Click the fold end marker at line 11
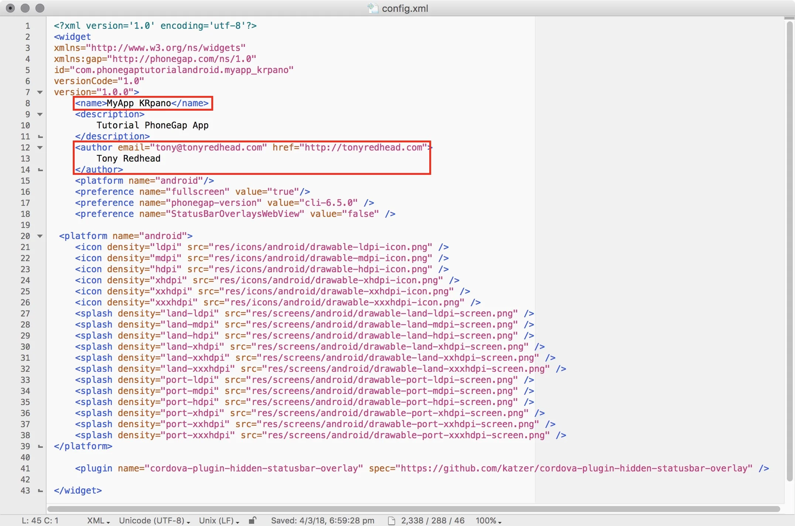The image size is (795, 526). point(40,137)
